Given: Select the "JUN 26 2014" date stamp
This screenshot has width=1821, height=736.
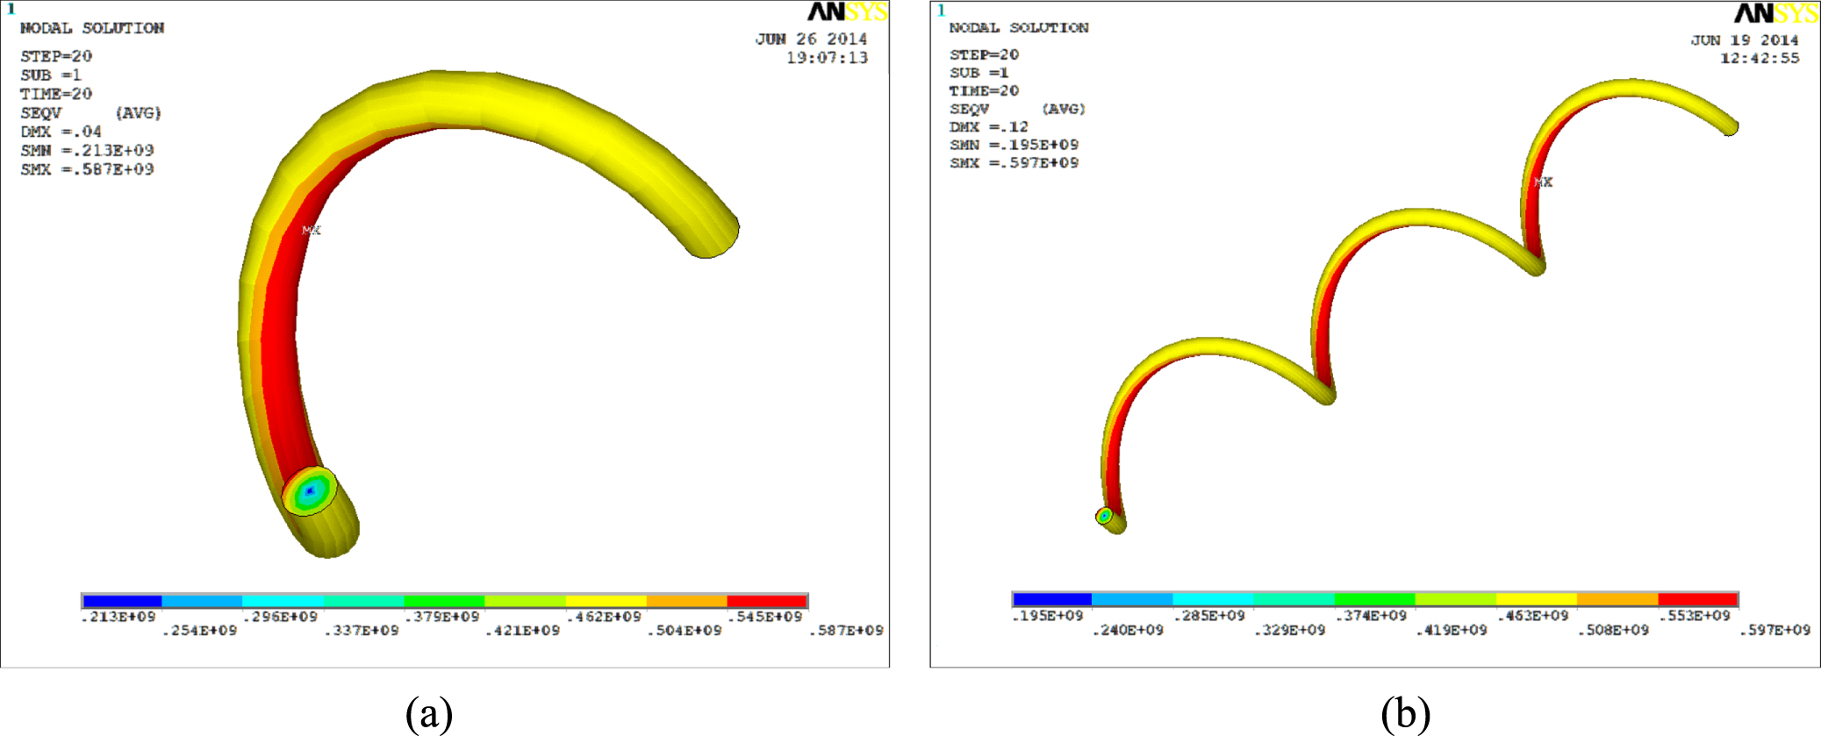Looking at the screenshot, I should click(x=812, y=39).
